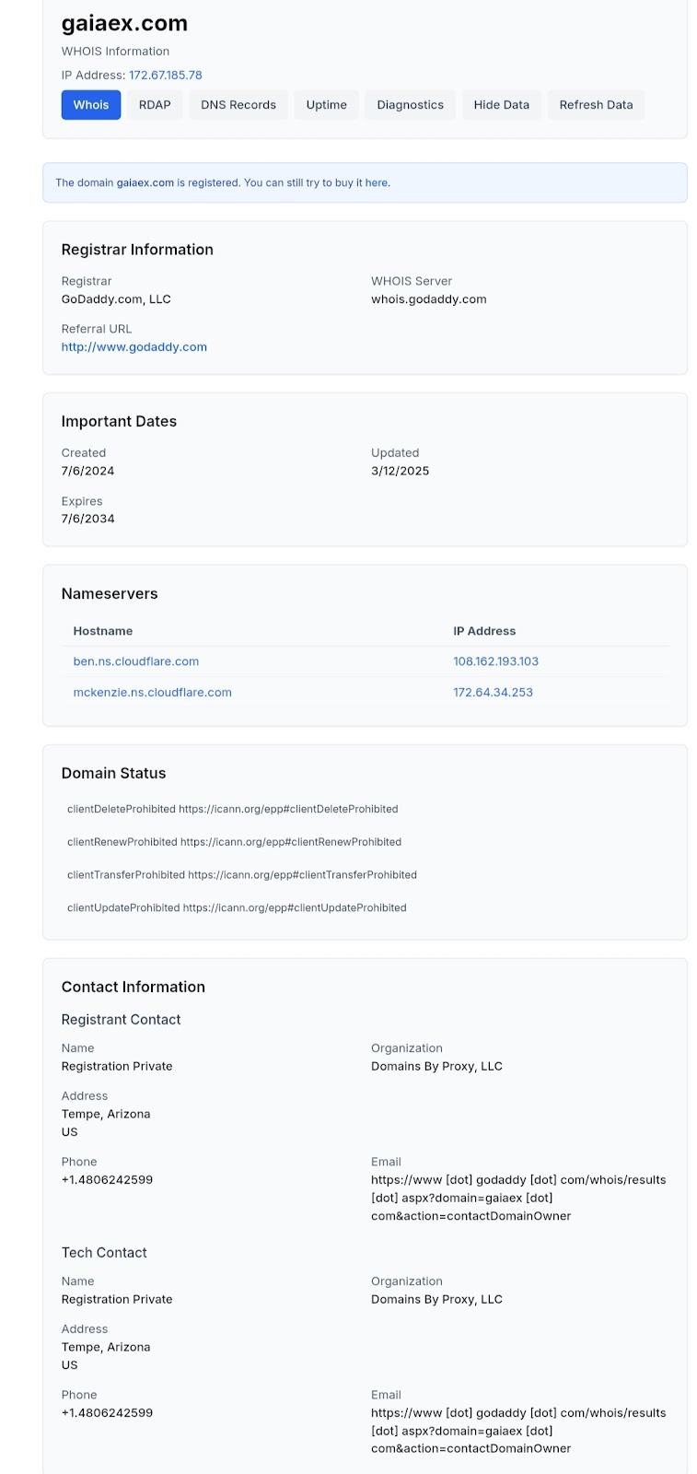The width and height of the screenshot is (697, 1474).
Task: Follow the 'here' buy link
Action: [377, 183]
